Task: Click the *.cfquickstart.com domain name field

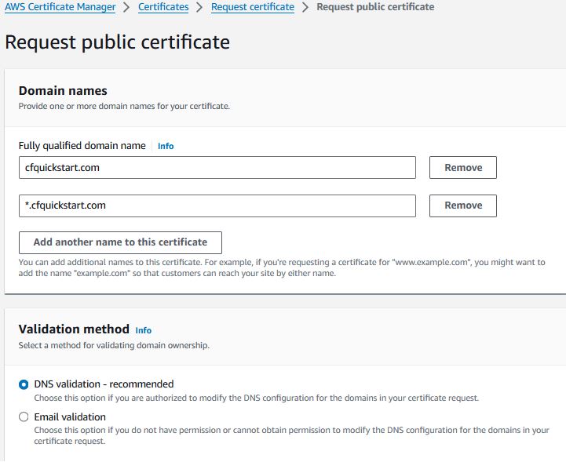Action: click(217, 206)
